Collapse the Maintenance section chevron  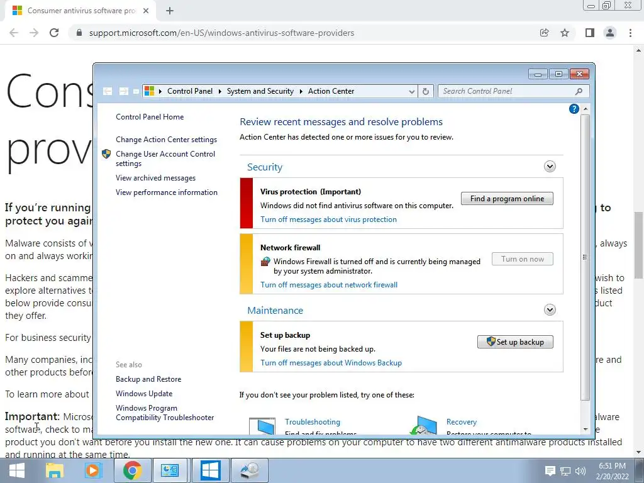[x=550, y=309]
